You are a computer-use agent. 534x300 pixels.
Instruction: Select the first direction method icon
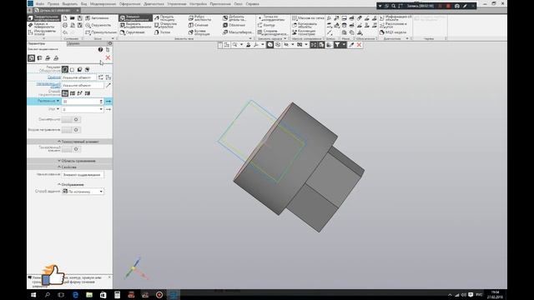[x=65, y=92]
